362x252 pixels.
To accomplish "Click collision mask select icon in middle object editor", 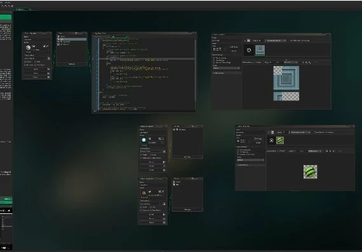I will (x=164, y=151).
